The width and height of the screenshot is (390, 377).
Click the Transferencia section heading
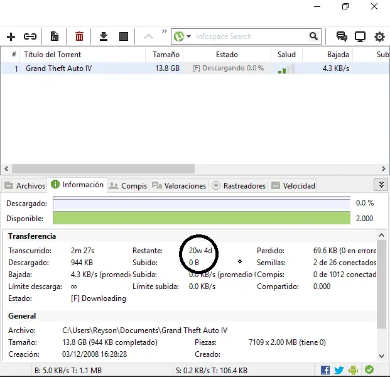coord(32,236)
